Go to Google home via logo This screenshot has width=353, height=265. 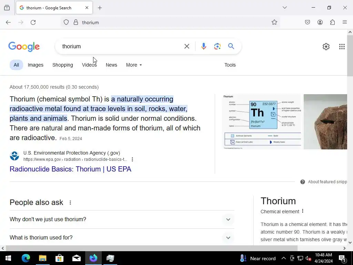[24, 47]
